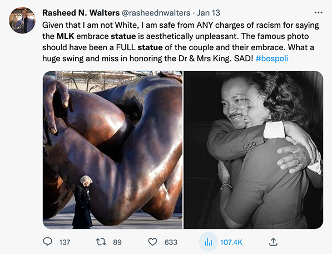Open the Jan 13 timestamp link
The width and height of the screenshot is (332, 254).
209,13
